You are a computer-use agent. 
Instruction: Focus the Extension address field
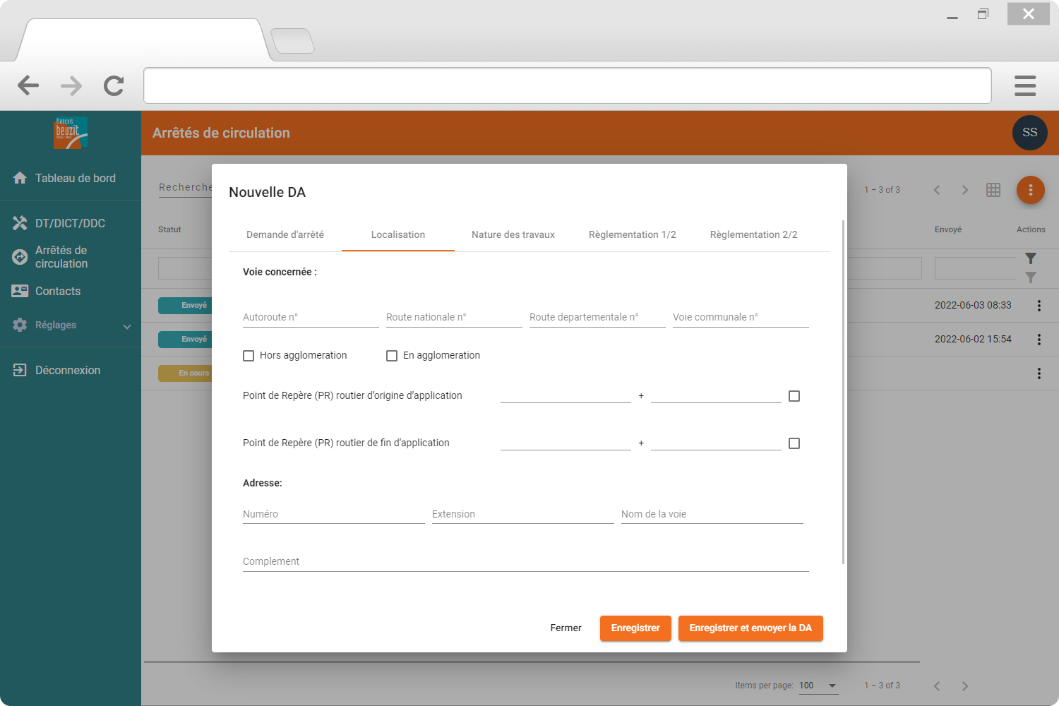click(523, 514)
